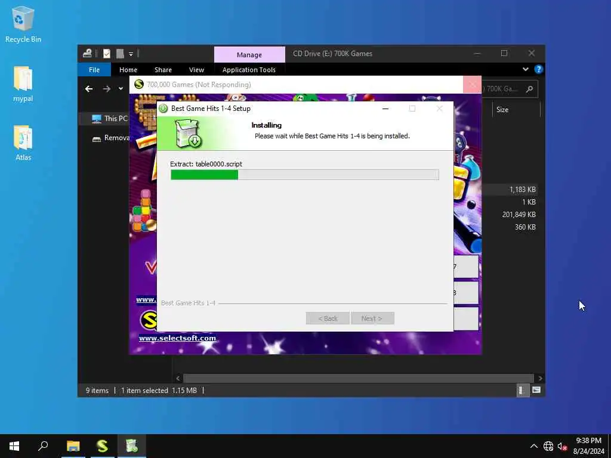Switch to File Explorer in taskbar
This screenshot has width=611, height=458.
[x=73, y=446]
